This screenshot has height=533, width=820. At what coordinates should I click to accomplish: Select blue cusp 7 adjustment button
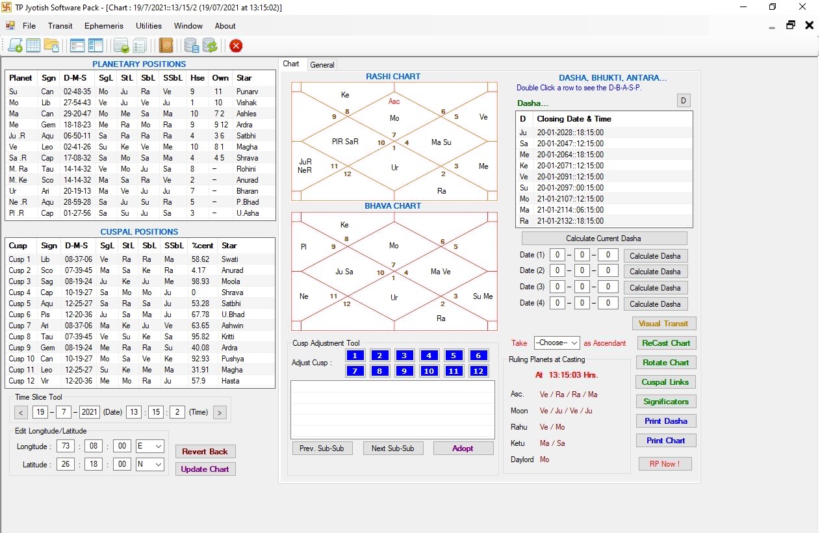click(355, 371)
